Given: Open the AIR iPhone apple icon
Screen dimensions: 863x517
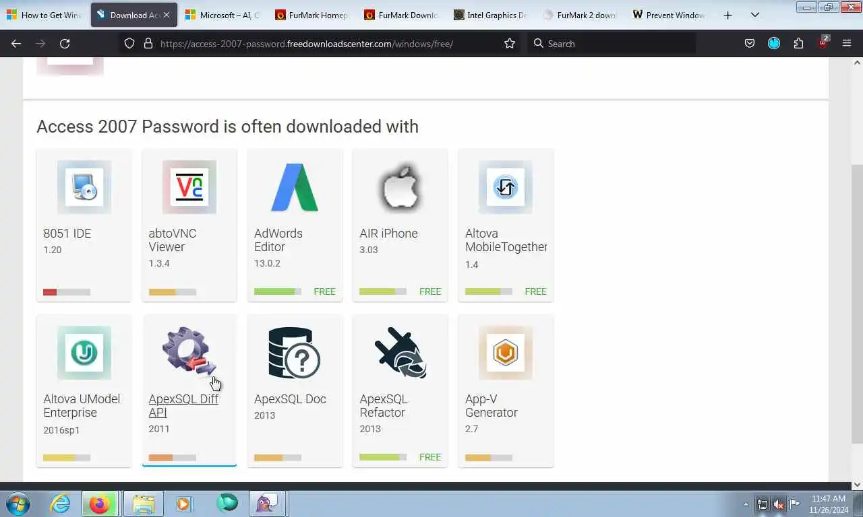Looking at the screenshot, I should click(400, 187).
